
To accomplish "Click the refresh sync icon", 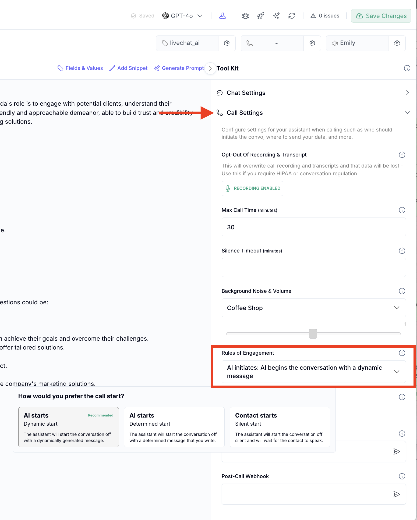I will coord(292,16).
